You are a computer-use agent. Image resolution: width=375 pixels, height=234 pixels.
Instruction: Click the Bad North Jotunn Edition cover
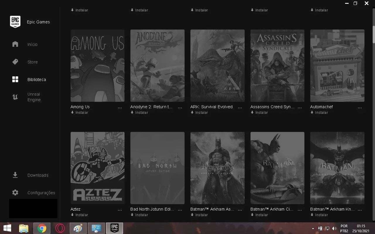click(157, 168)
